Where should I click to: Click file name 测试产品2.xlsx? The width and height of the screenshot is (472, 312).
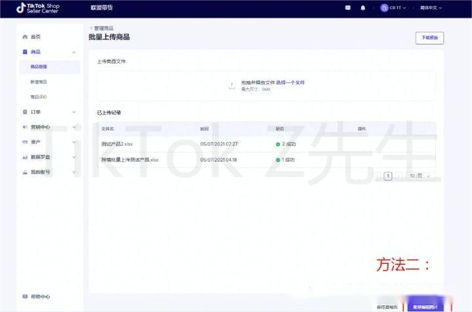click(117, 144)
